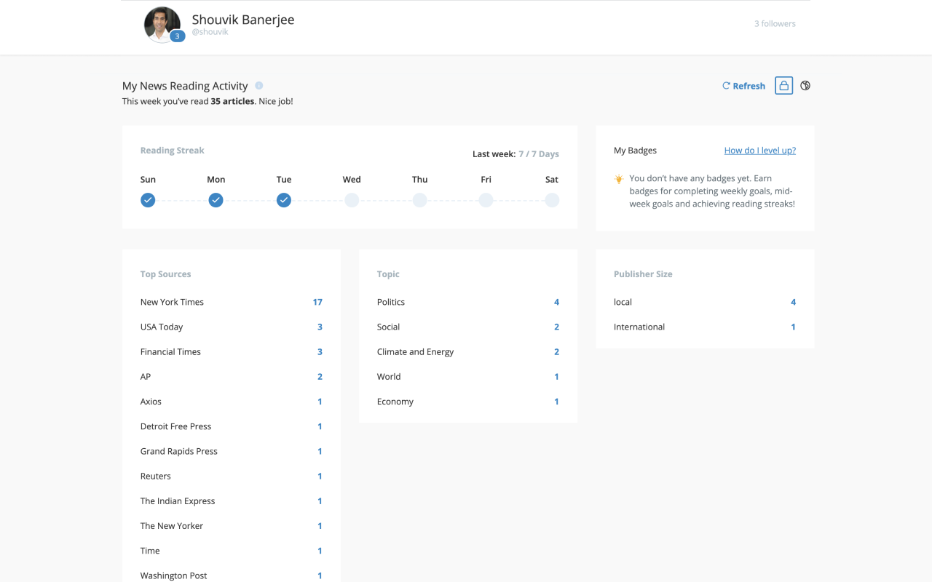Click the empty Wednesday streak circle
This screenshot has width=932, height=582.
click(352, 200)
